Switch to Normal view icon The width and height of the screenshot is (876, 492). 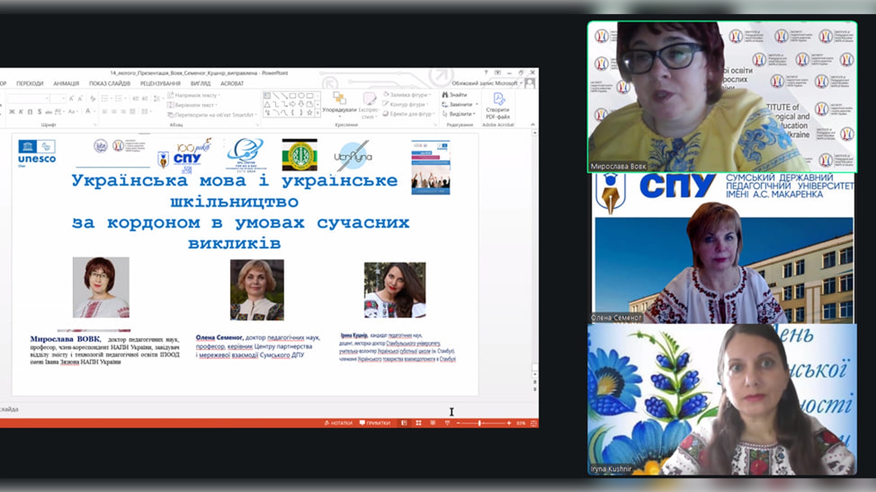click(x=404, y=423)
